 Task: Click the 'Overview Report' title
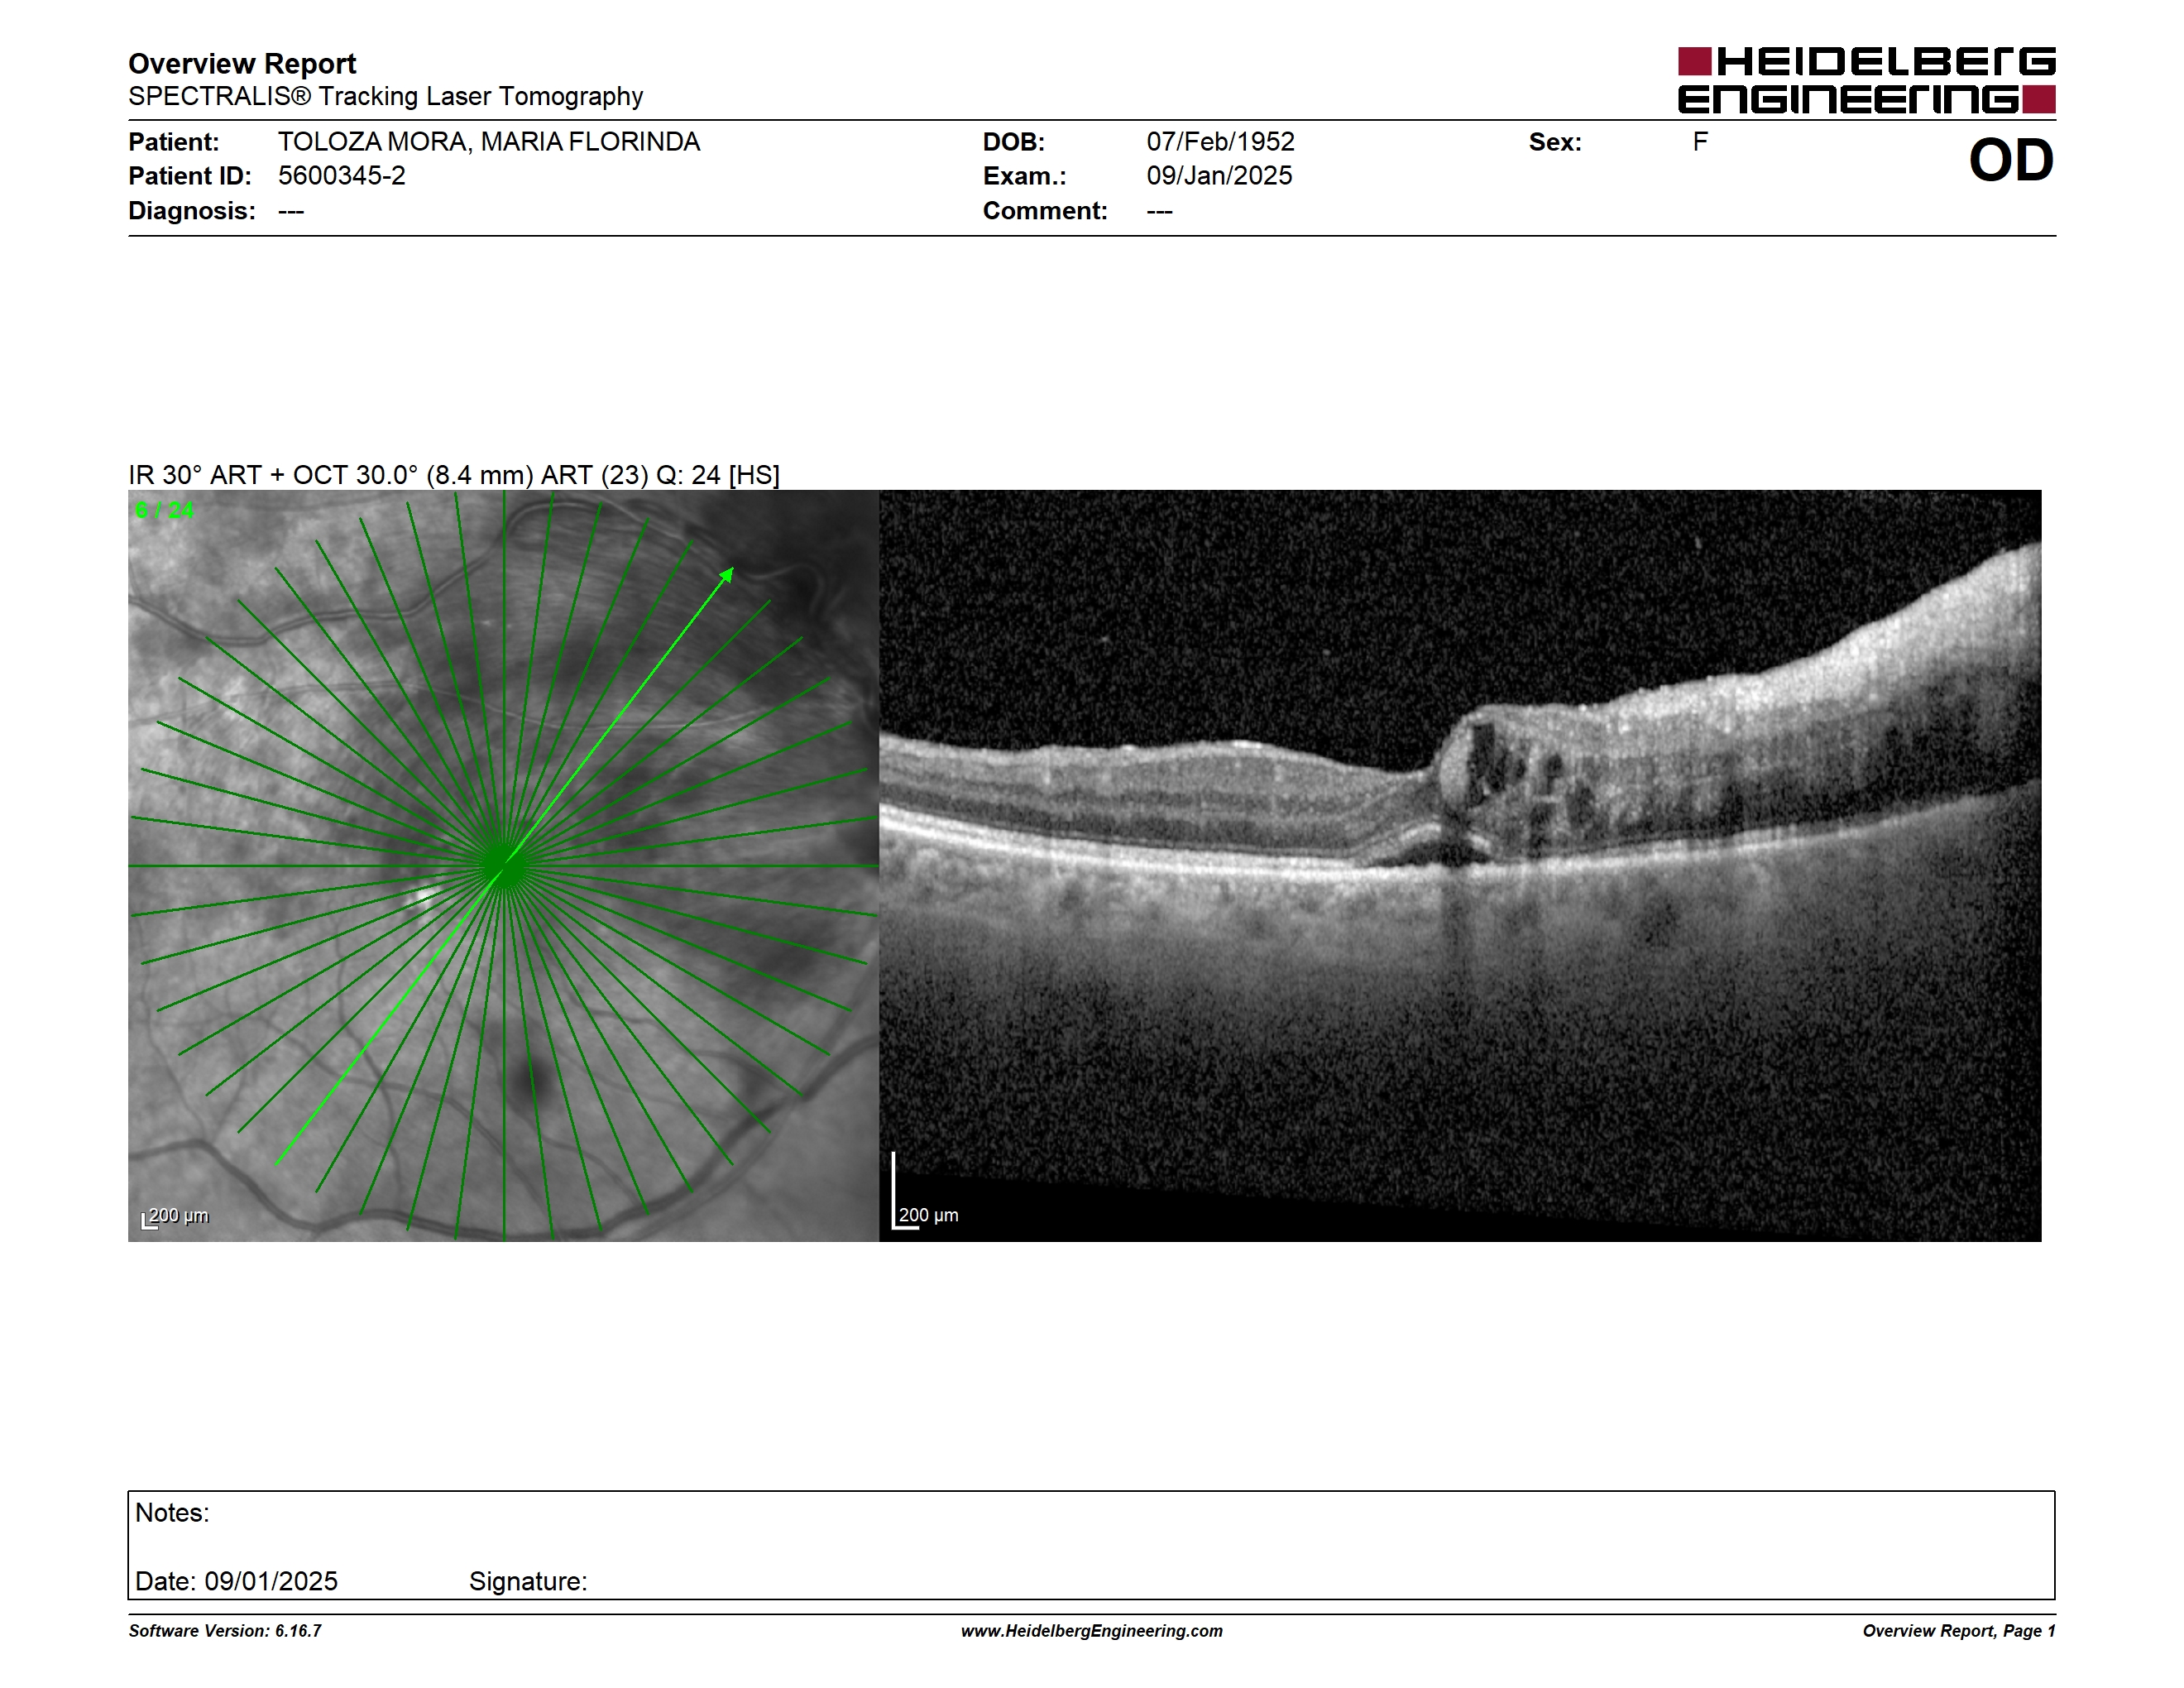(242, 64)
